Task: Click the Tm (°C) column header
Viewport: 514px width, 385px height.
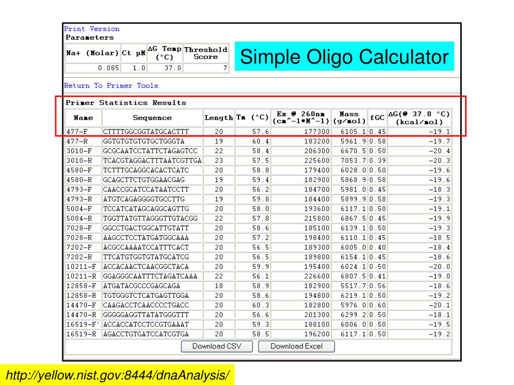Action: (252, 118)
